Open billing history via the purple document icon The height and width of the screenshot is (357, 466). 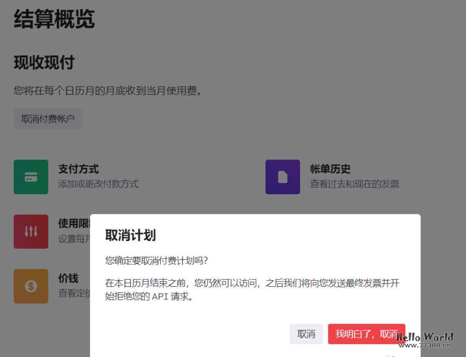283,177
